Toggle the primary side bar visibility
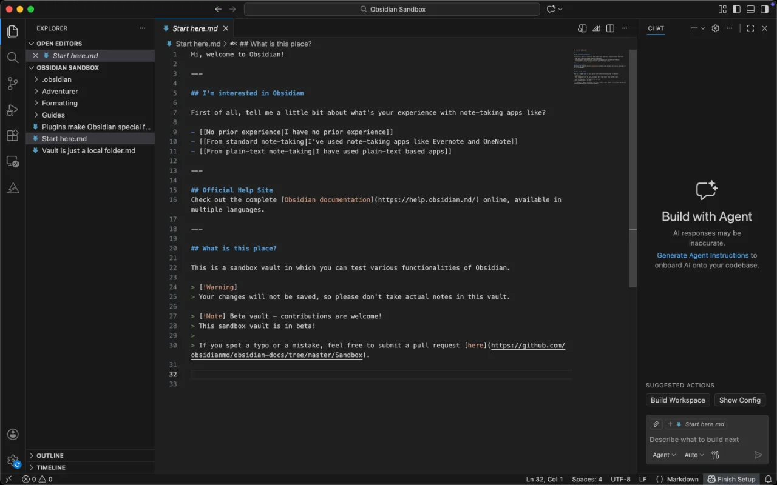 pos(736,9)
